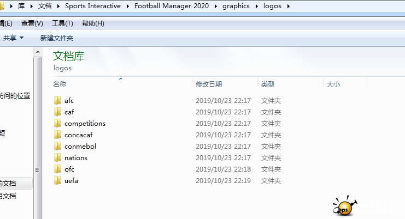This screenshot has width=405, height=219.
Task: Click the uefa folder name
Action: point(71,181)
